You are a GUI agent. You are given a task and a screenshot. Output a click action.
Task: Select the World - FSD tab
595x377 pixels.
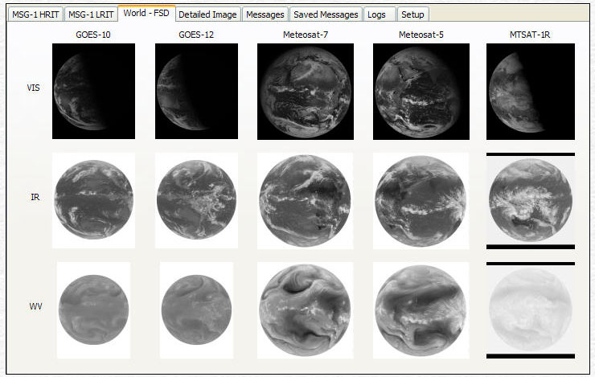coord(146,14)
